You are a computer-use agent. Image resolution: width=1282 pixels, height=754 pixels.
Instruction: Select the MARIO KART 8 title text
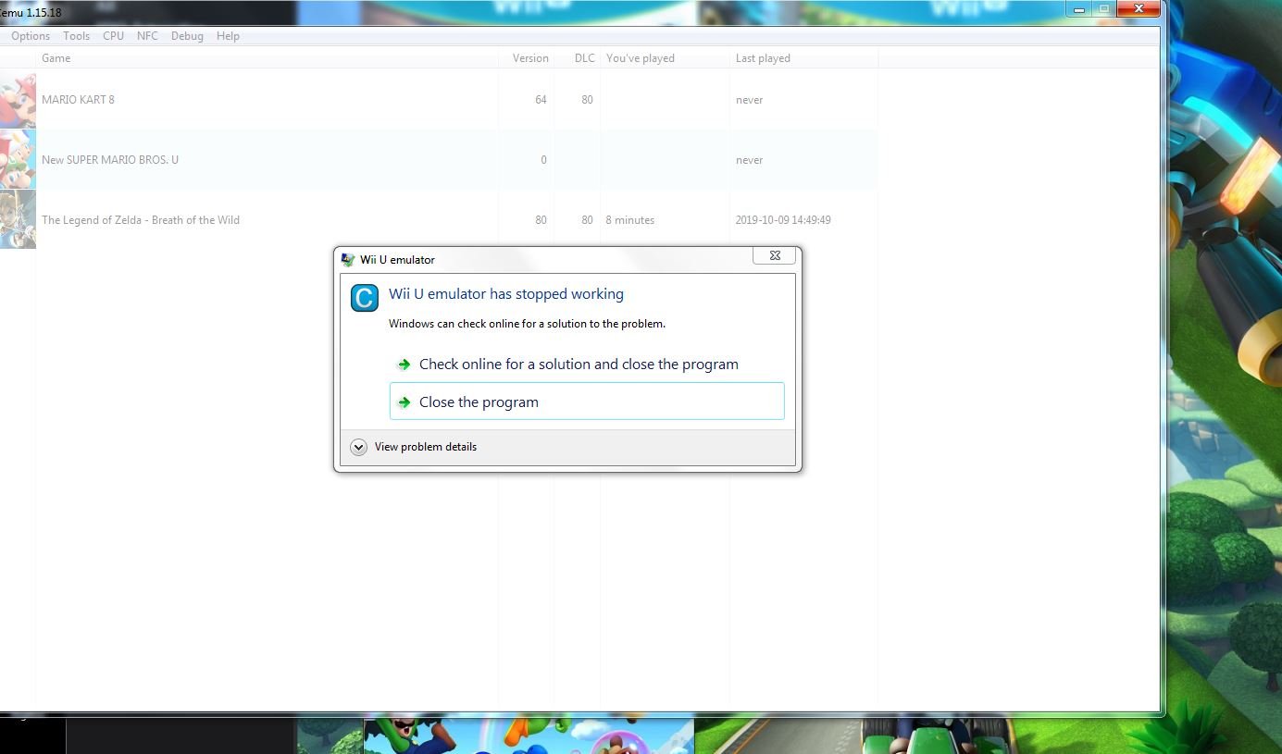(x=78, y=100)
